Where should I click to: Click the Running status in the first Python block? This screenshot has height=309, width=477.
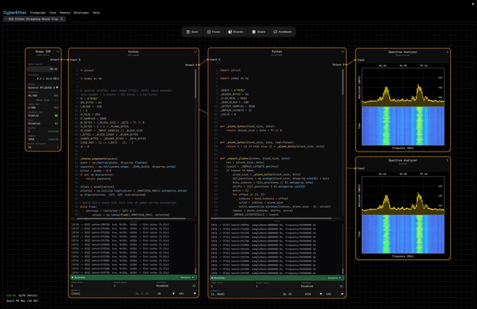[79, 277]
